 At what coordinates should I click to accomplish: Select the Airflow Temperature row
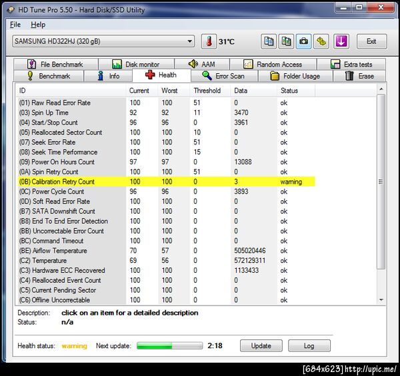pyautogui.click(x=166, y=251)
